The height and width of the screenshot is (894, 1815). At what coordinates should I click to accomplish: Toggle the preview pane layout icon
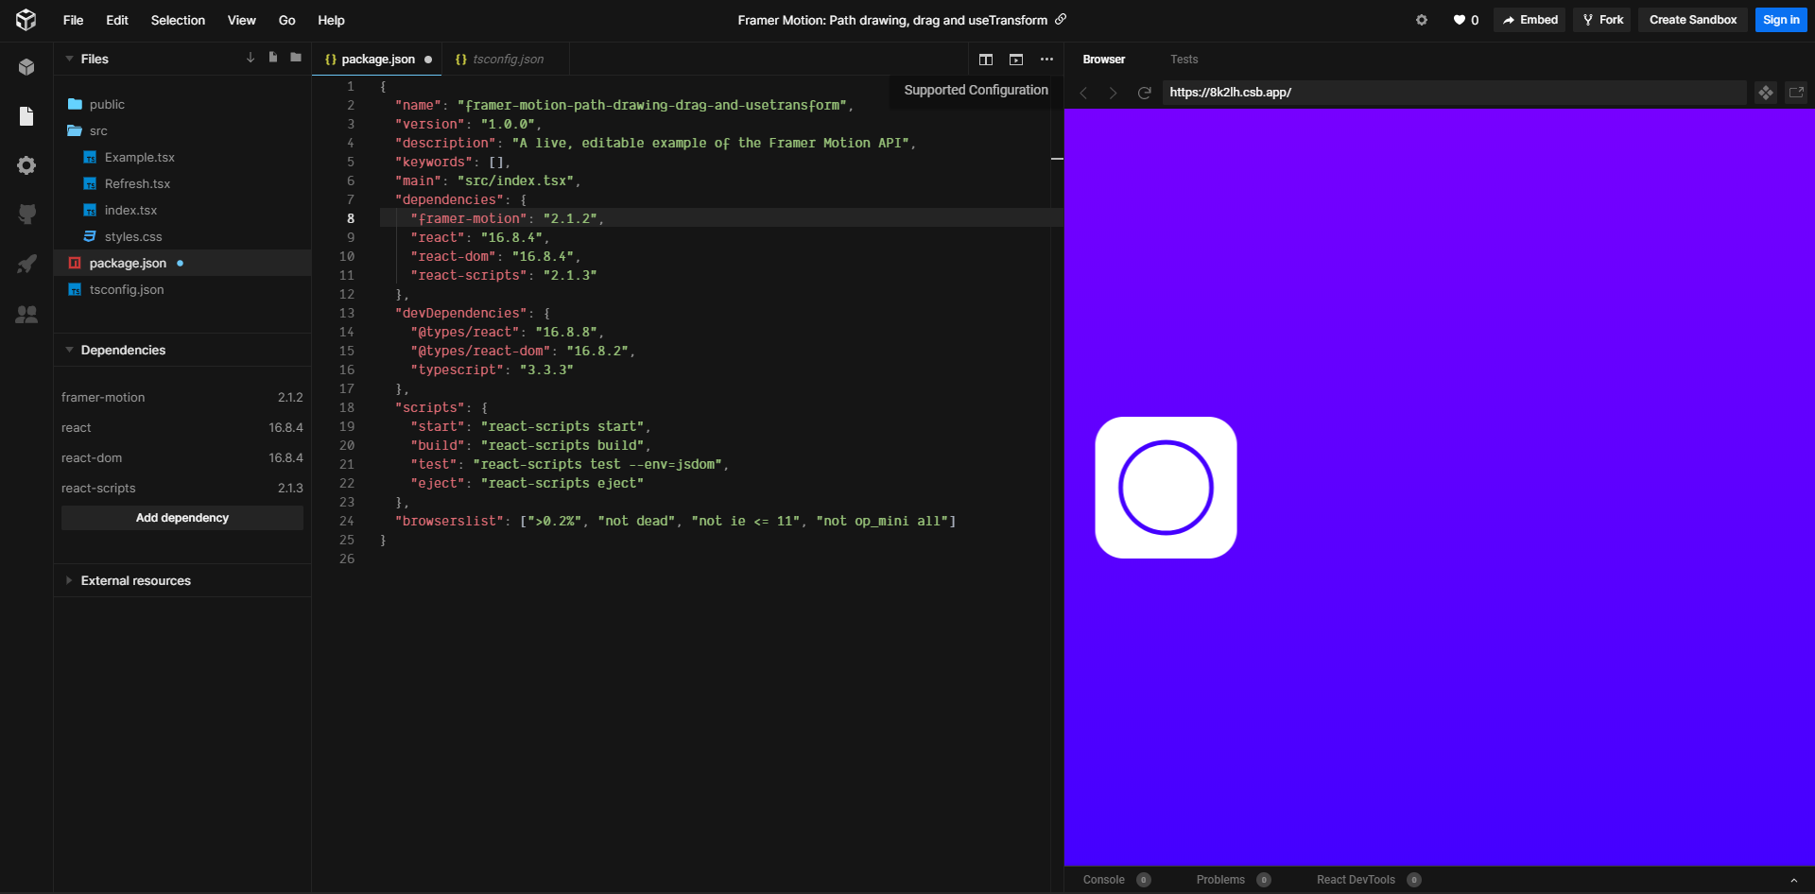pos(1016,60)
